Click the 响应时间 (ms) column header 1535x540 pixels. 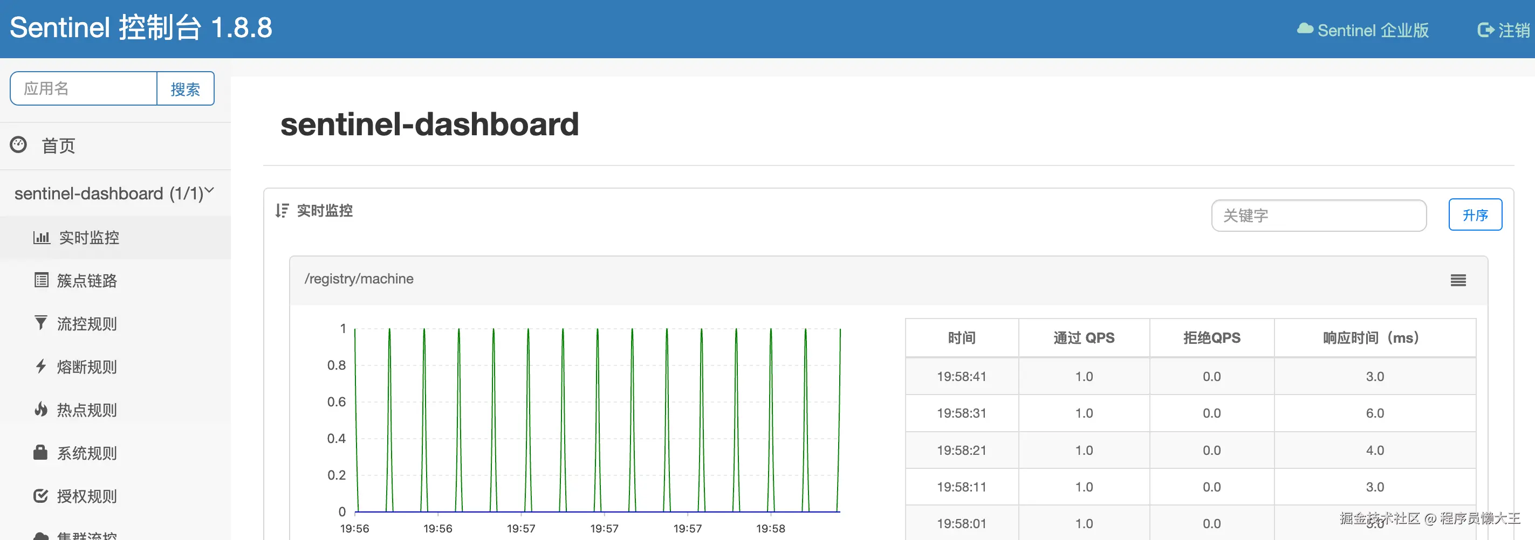(x=1375, y=338)
